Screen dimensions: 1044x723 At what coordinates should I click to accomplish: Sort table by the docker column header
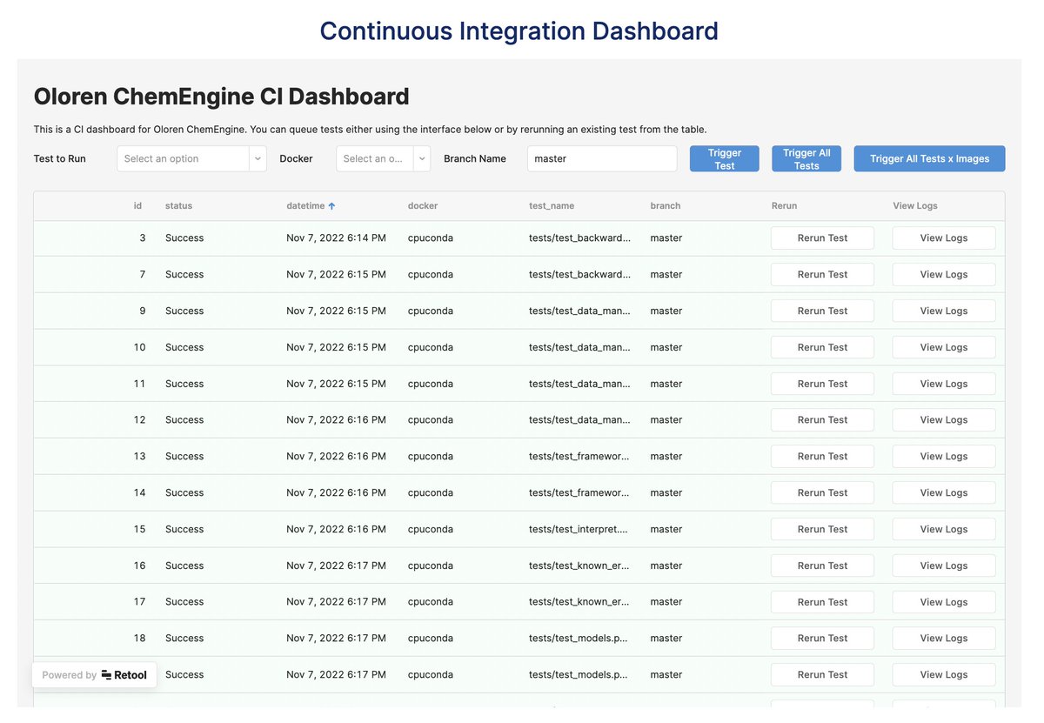coord(423,206)
